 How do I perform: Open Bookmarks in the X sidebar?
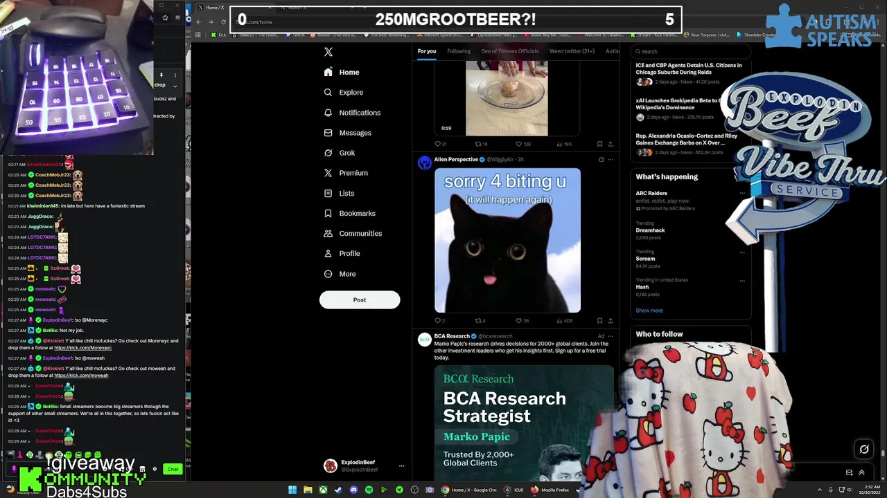(350, 213)
